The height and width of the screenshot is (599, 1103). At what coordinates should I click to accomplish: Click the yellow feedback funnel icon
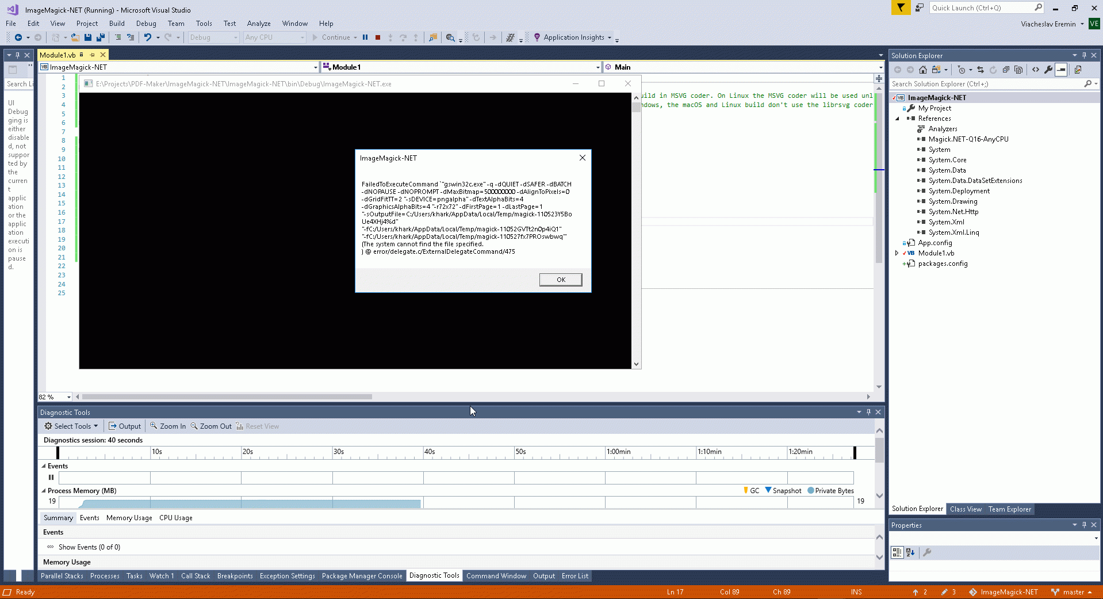pos(901,7)
